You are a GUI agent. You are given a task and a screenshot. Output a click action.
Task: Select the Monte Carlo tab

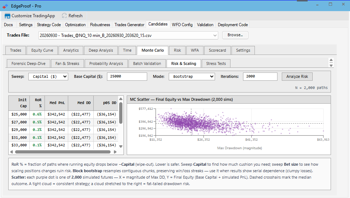(x=153, y=50)
